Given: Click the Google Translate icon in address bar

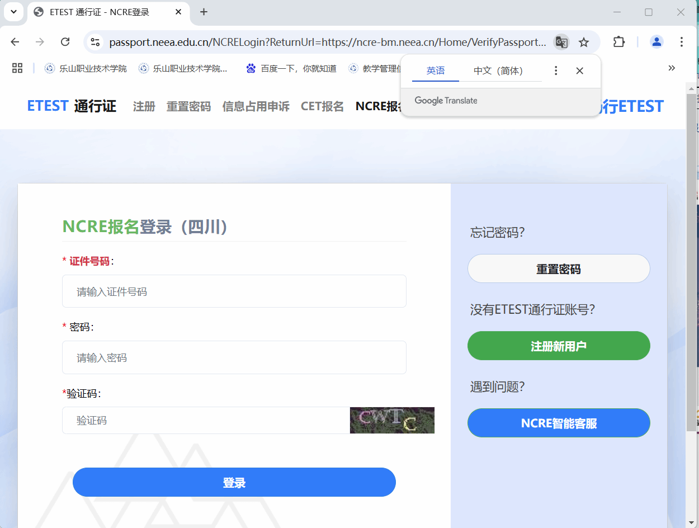Looking at the screenshot, I should coord(561,42).
